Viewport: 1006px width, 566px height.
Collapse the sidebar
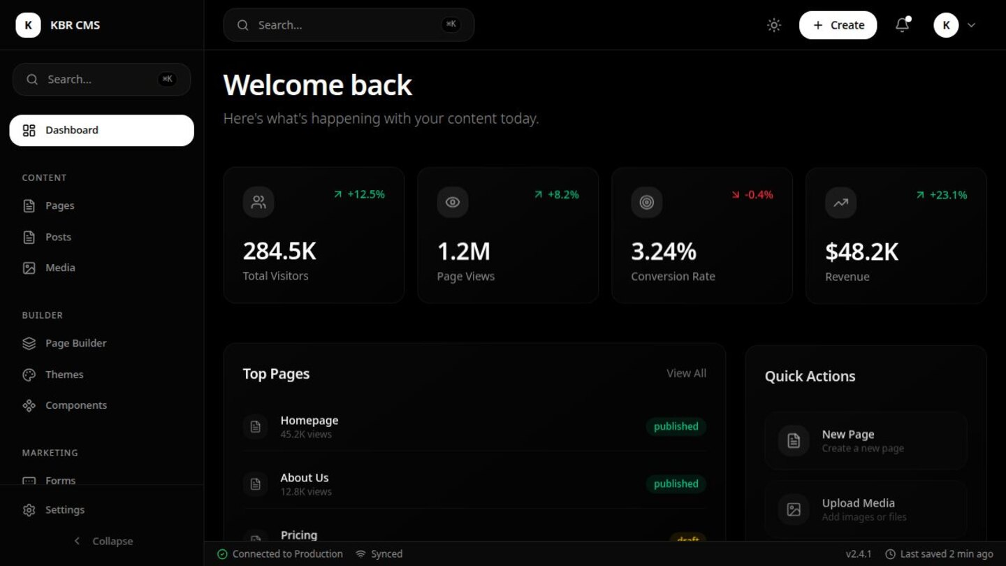102,541
